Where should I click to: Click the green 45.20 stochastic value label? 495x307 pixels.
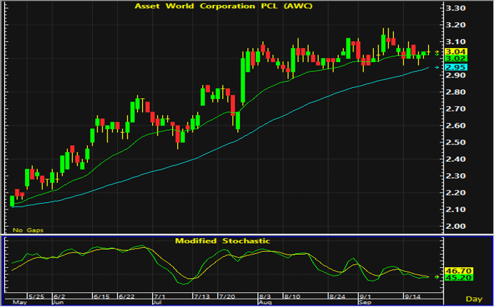pyautogui.click(x=459, y=278)
